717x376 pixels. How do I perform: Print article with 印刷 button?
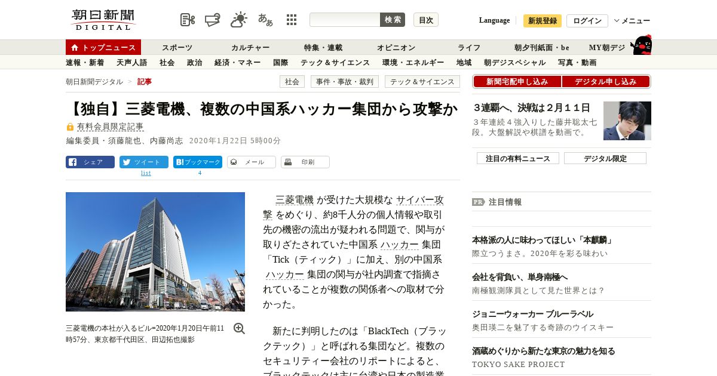305,162
